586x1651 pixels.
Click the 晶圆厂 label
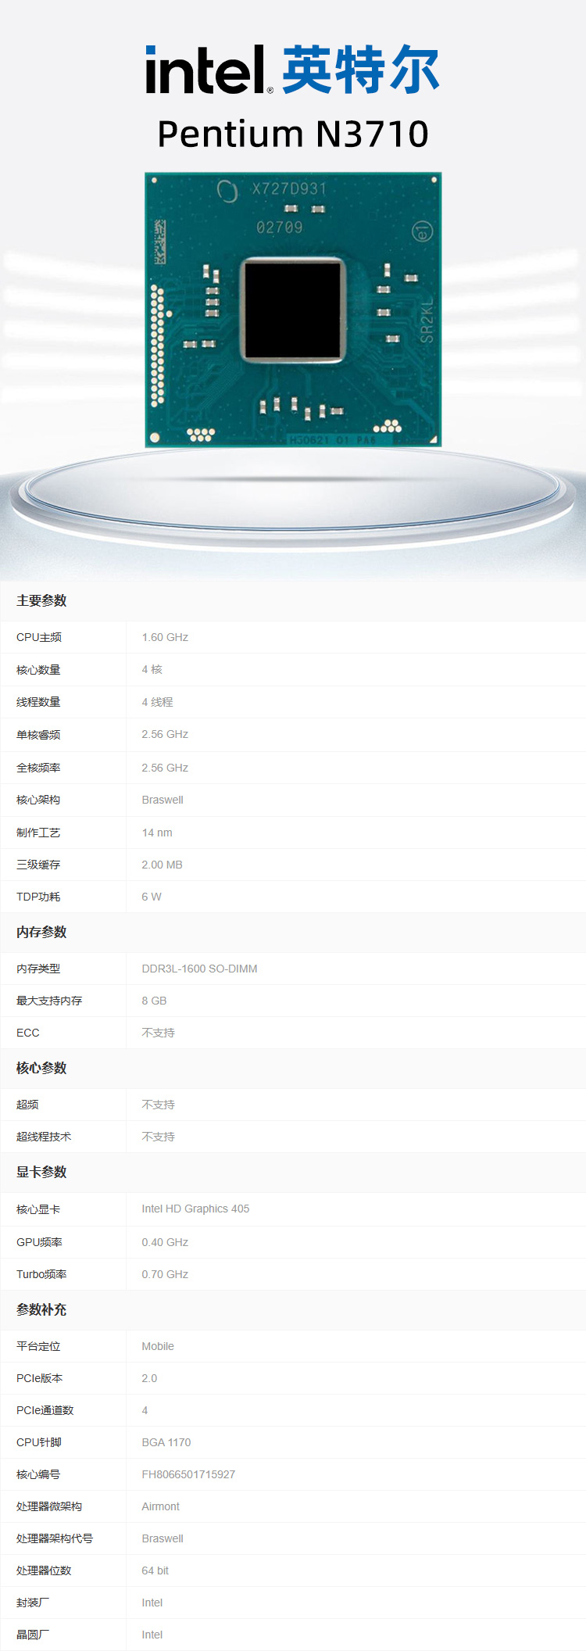tap(33, 1635)
